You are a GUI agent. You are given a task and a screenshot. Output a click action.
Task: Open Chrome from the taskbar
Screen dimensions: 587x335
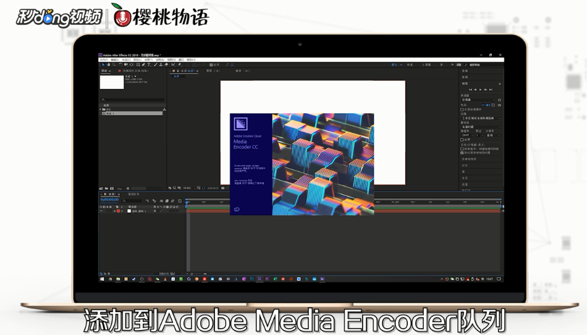click(x=110, y=279)
